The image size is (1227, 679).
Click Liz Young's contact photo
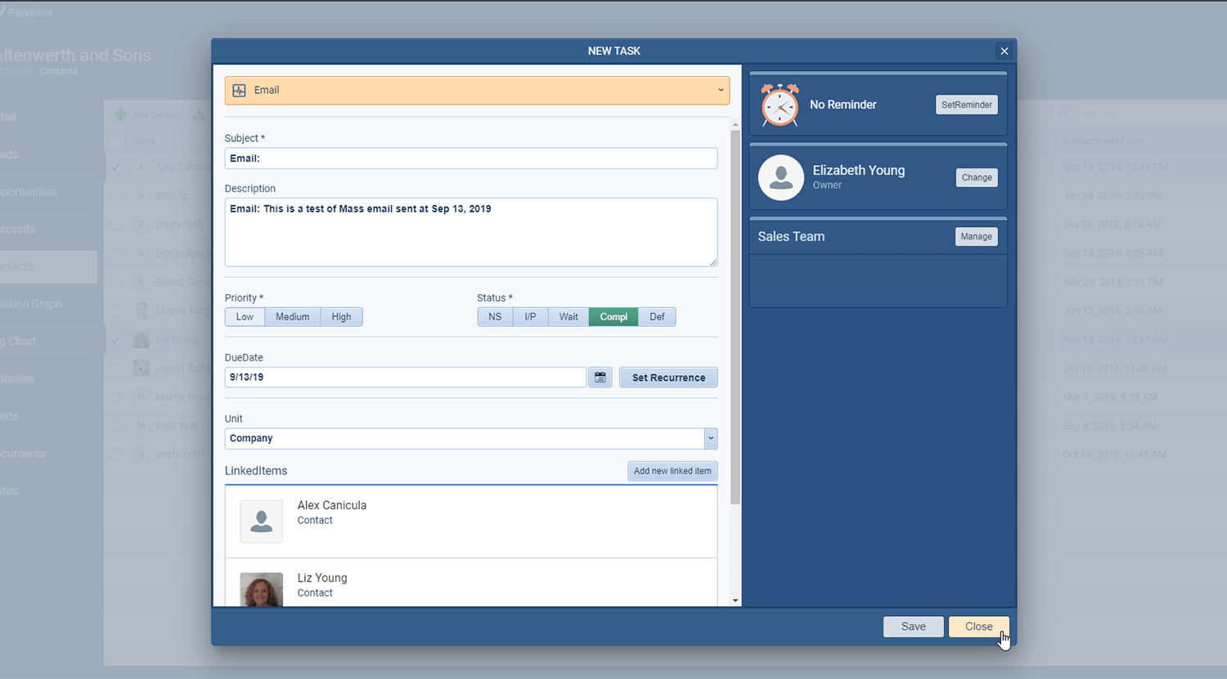click(261, 588)
